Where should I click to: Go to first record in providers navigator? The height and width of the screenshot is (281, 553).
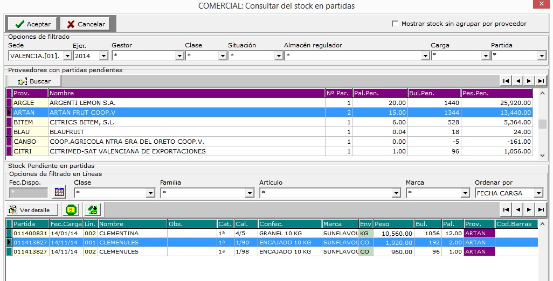click(x=506, y=81)
